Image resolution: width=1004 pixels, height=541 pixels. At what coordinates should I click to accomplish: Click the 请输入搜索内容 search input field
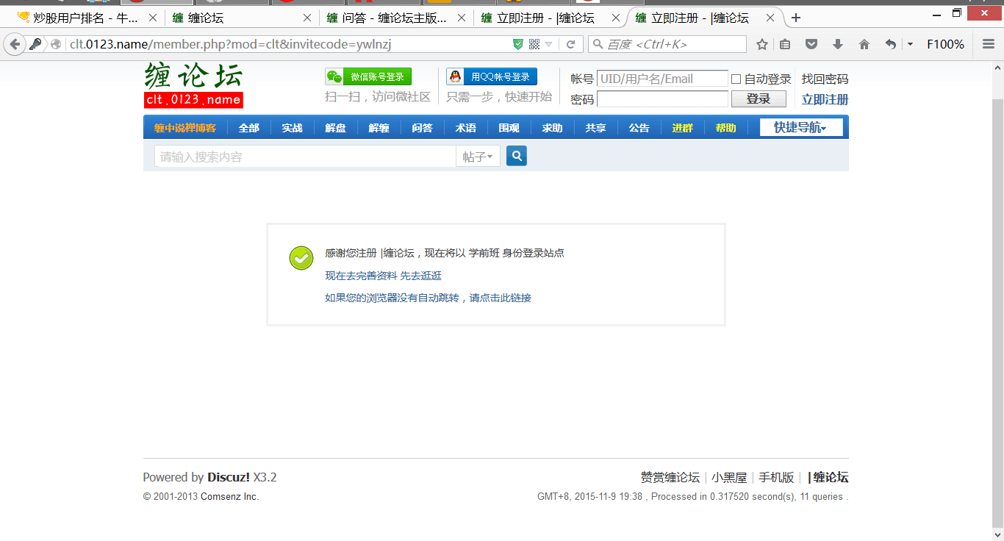point(305,157)
